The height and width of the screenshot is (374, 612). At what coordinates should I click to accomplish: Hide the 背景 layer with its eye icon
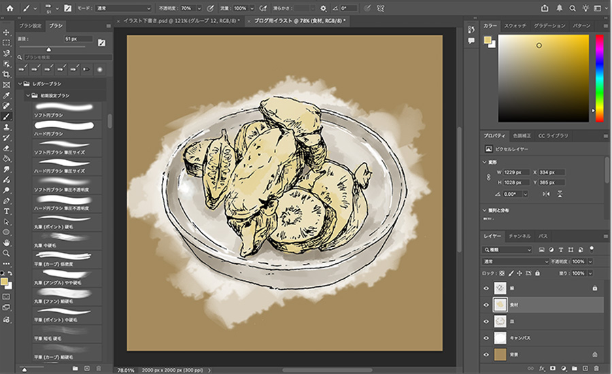(x=486, y=354)
